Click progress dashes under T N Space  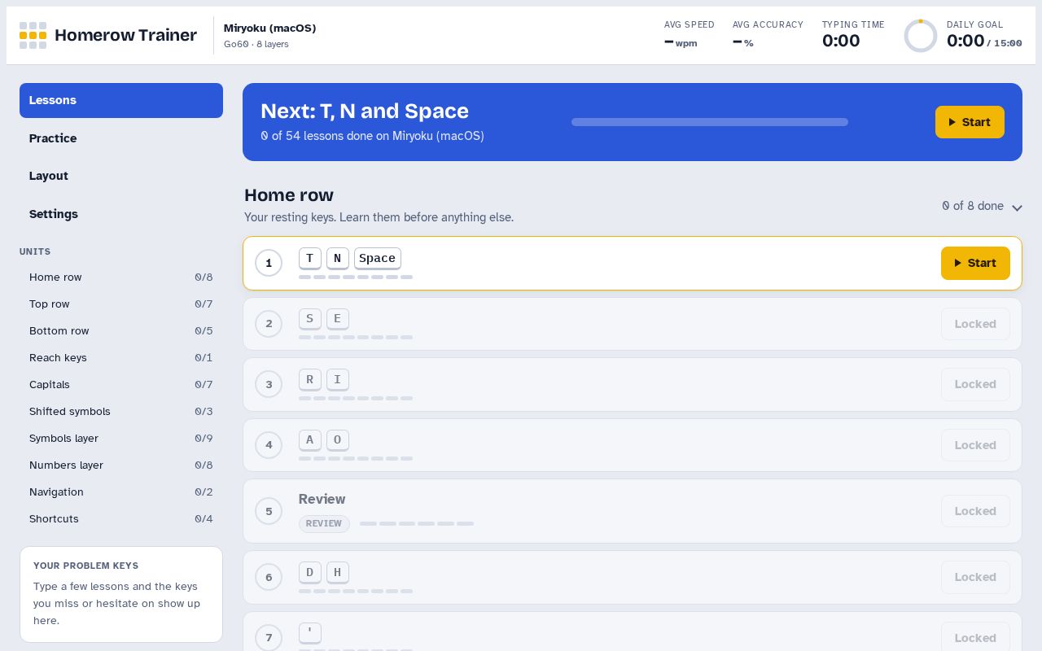pos(356,277)
